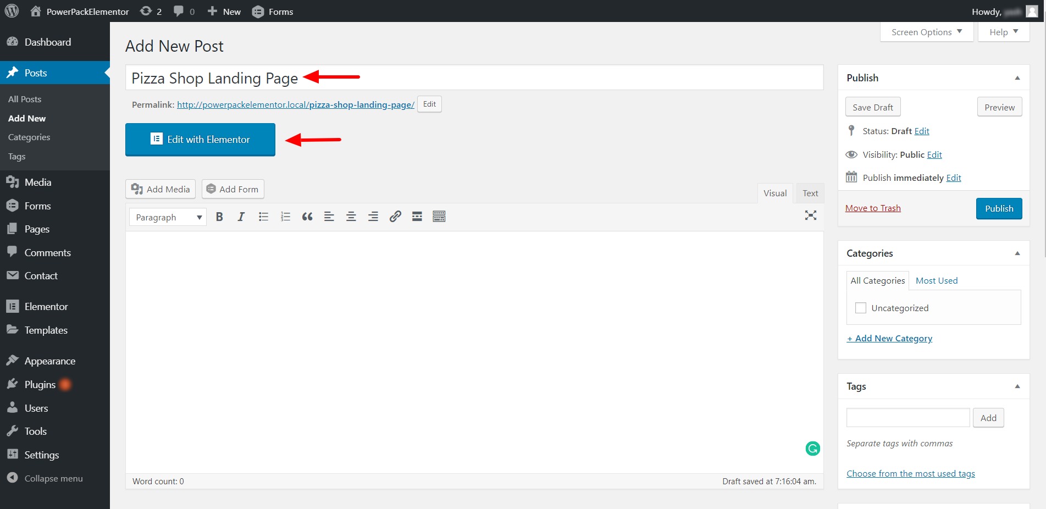
Task: Edit the permalink slug
Action: pyautogui.click(x=429, y=104)
